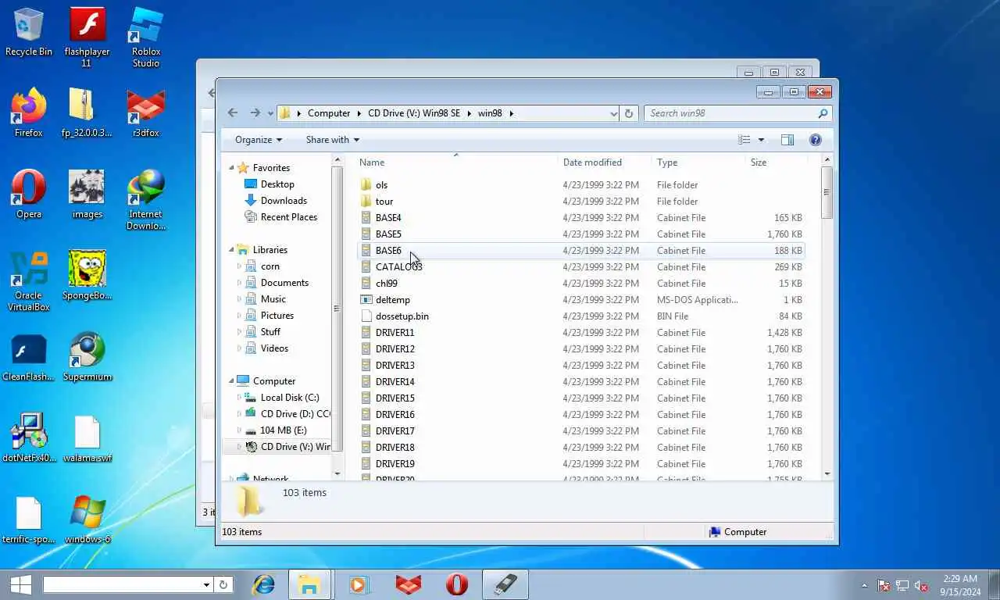
Task: Select the walama.swf file icon
Action: tap(87, 437)
